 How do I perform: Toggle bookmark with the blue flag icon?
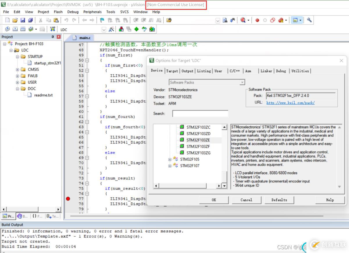pyautogui.click(x=102, y=20)
